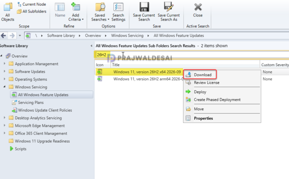289x179 pixels.
Task: Expand Office 365 Client Management folder
Action: tap(5, 133)
